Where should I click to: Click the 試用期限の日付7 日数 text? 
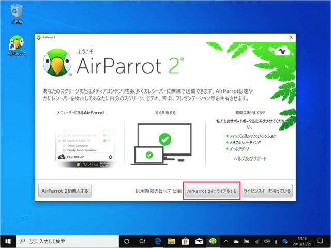pyautogui.click(x=159, y=191)
